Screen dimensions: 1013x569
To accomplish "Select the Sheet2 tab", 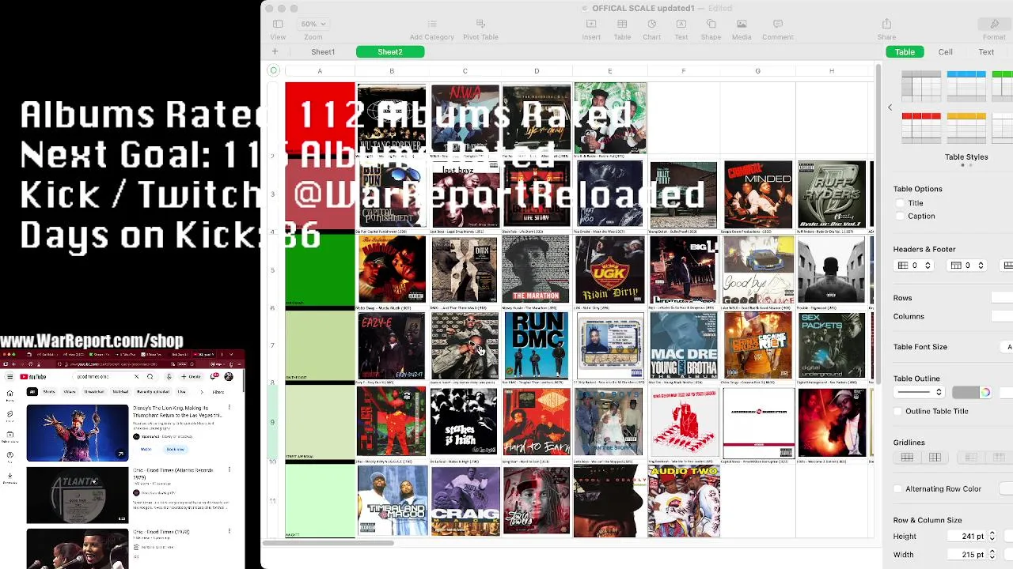I will pyautogui.click(x=390, y=52).
